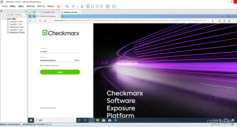Click the Edge share page icon
The width and height of the screenshot is (237, 127).
(x=229, y=21)
